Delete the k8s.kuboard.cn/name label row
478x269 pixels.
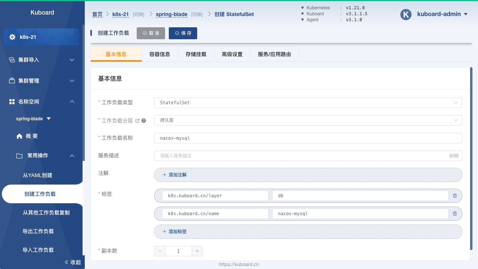click(455, 214)
